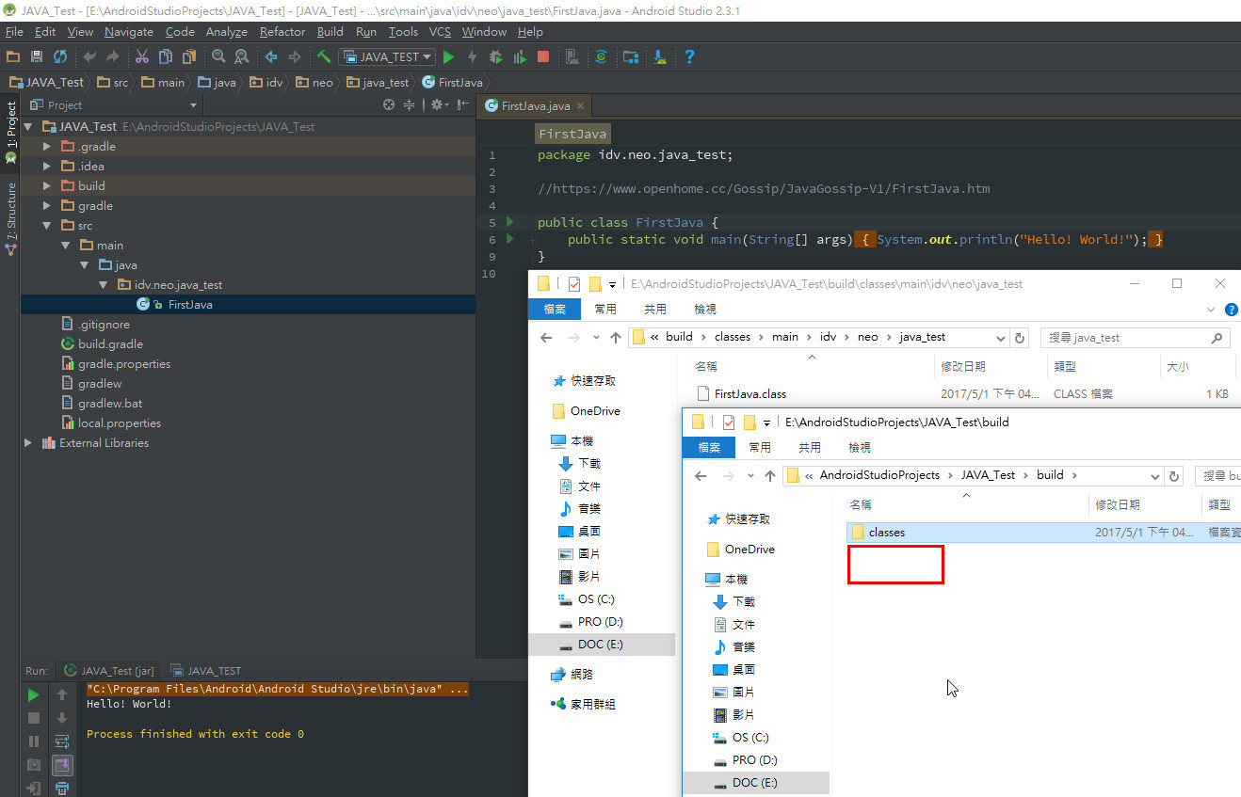Image resolution: width=1241 pixels, height=797 pixels.
Task: Click Dump Threads camera icon
Action: click(34, 765)
